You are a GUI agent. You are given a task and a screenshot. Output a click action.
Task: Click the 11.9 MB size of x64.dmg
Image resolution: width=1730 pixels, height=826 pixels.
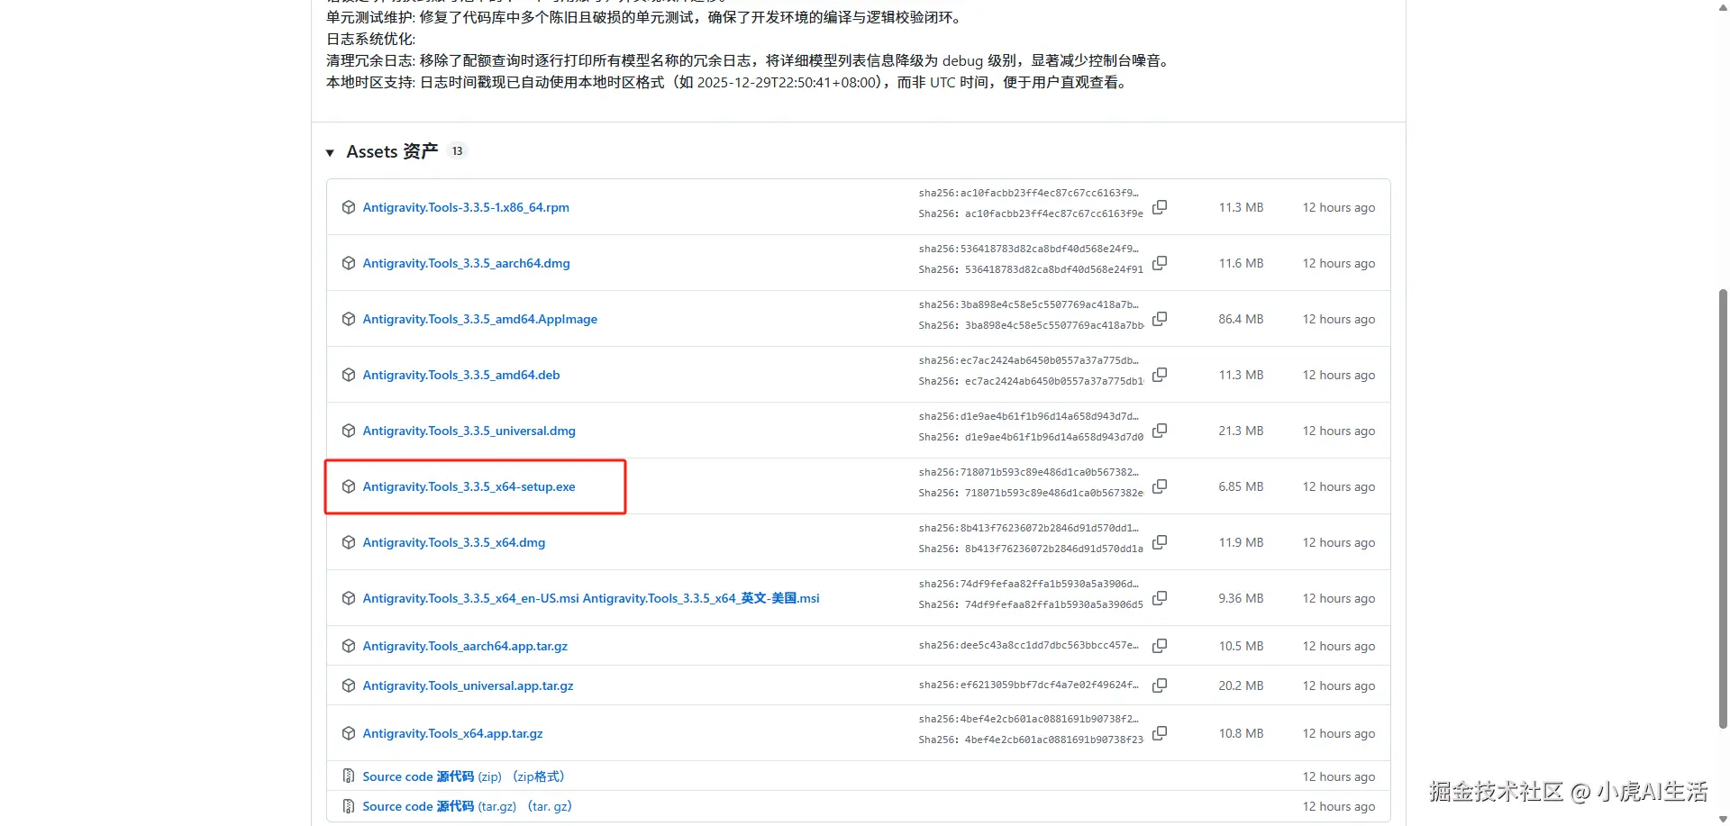pyautogui.click(x=1241, y=542)
